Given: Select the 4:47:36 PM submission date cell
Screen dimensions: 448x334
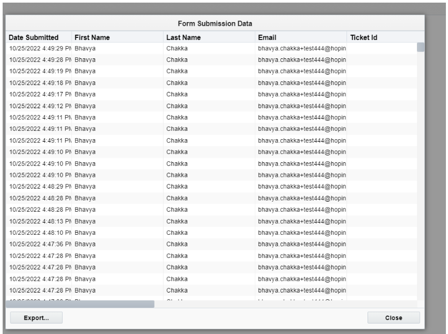Looking at the screenshot, I should pos(39,244).
